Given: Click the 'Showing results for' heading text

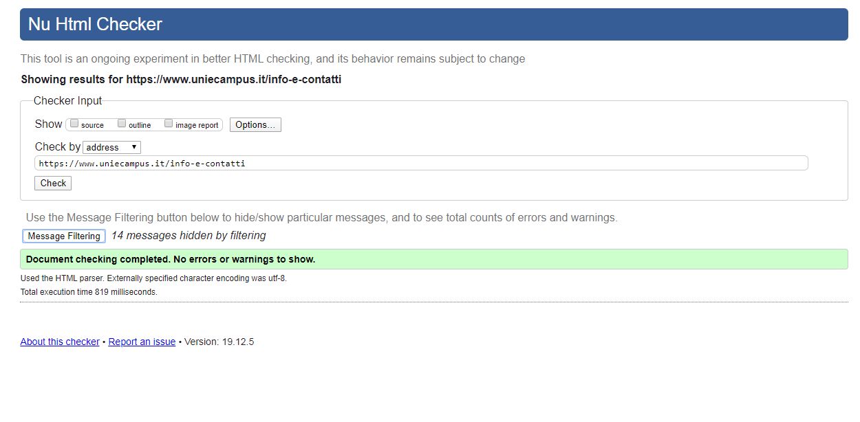Looking at the screenshot, I should tap(181, 79).
